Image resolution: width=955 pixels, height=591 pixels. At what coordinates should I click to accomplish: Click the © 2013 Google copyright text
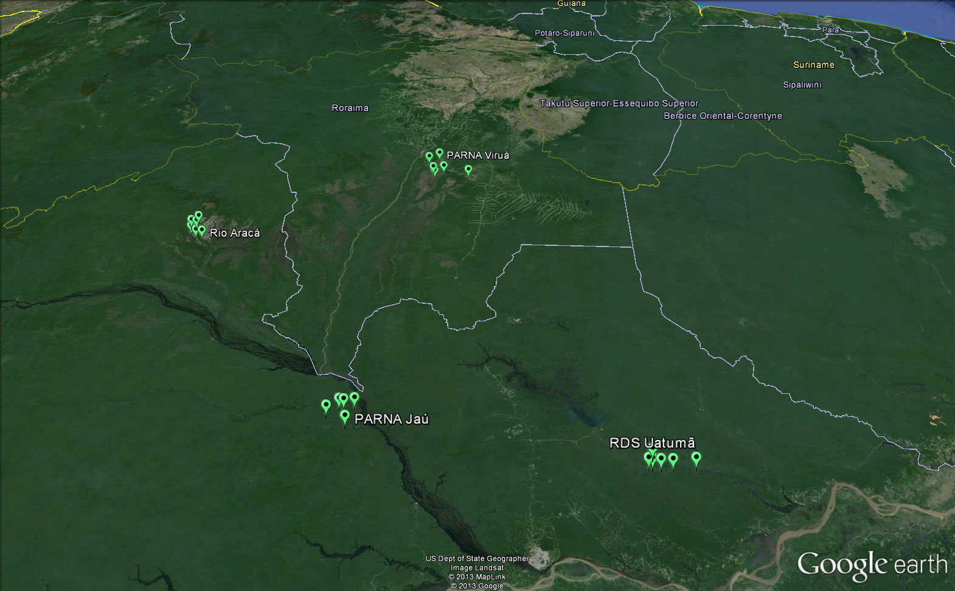click(477, 586)
